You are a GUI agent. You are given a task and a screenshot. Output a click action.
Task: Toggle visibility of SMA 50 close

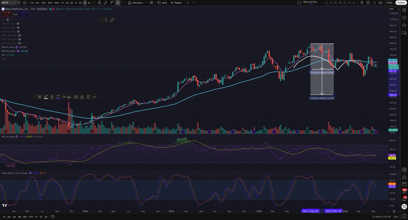[18, 31]
